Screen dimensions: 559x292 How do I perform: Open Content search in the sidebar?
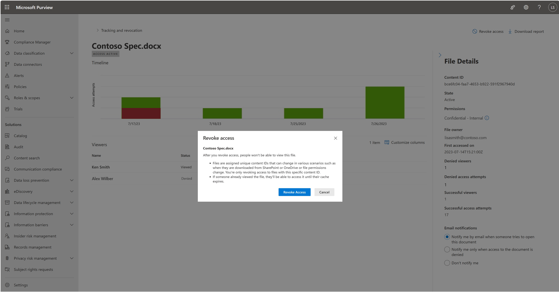click(27, 158)
